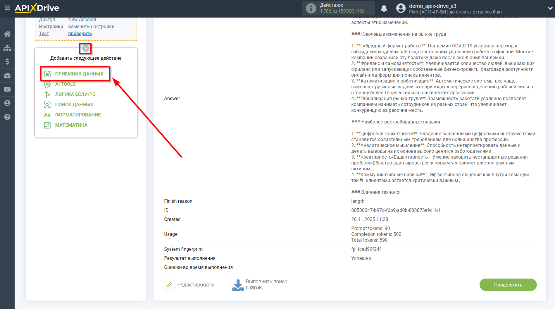The height and width of the screenshot is (309, 555).
Task: Expand the plus button to add next action
Action: click(x=85, y=48)
